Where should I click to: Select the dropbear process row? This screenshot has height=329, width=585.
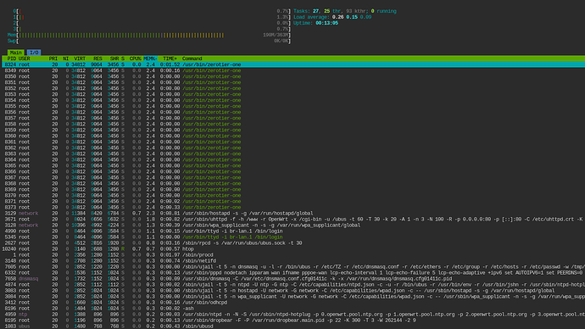pyautogui.click(x=293, y=321)
